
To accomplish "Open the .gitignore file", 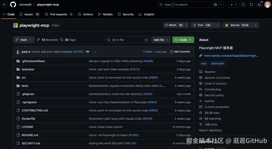I will 28,94.
